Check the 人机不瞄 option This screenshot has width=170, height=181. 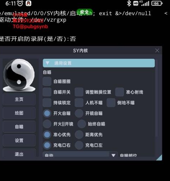[79, 103]
